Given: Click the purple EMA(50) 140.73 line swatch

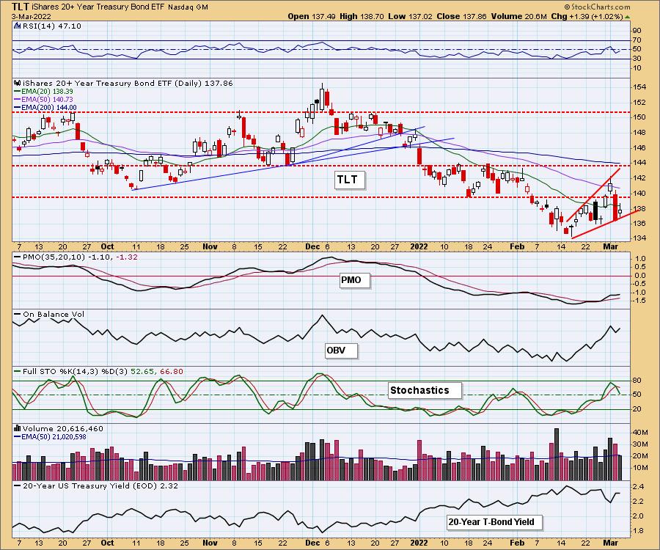Looking at the screenshot, I should 18,100.
